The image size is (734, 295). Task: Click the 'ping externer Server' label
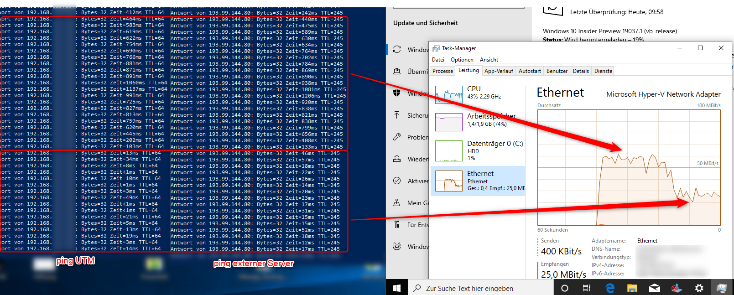click(x=254, y=264)
